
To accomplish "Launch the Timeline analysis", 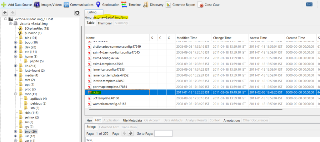I will tap(131, 4).
